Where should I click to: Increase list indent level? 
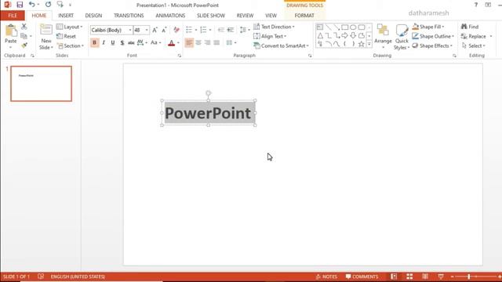pyautogui.click(x=230, y=30)
